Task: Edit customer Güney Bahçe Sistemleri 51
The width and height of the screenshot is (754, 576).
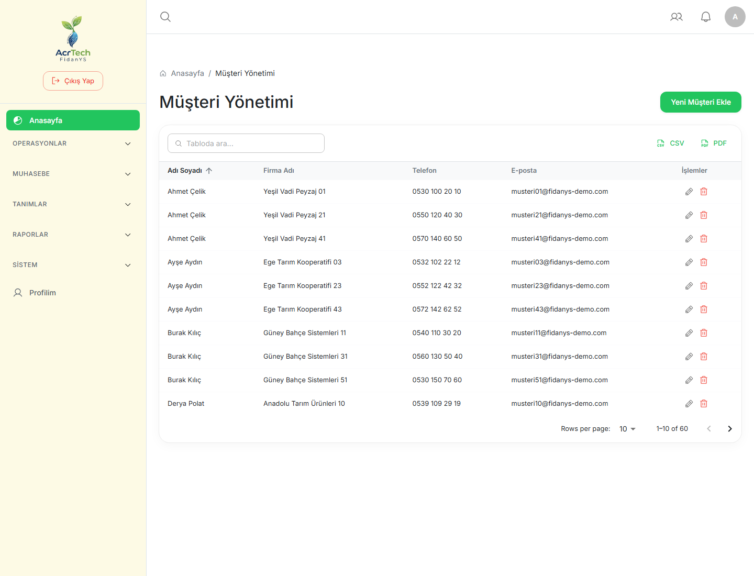Action: [x=689, y=380]
